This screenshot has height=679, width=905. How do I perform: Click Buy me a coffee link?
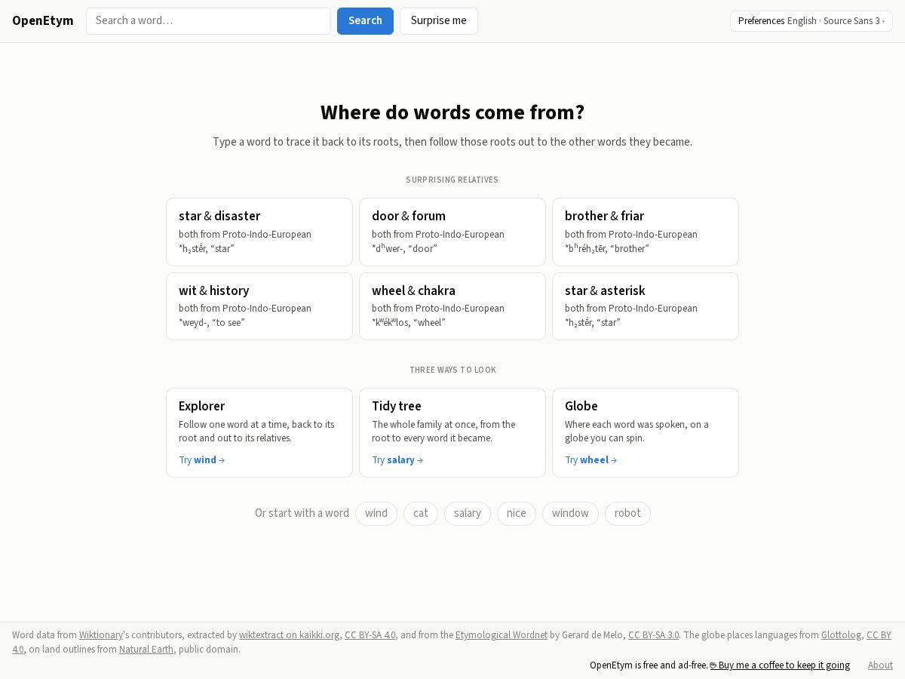point(780,665)
